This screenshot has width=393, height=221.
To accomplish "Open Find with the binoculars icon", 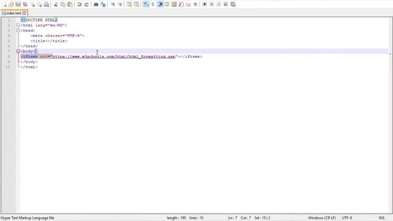I will [x=96, y=4].
